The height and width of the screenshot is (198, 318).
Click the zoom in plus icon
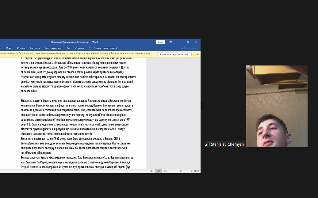pyautogui.click(x=192, y=171)
